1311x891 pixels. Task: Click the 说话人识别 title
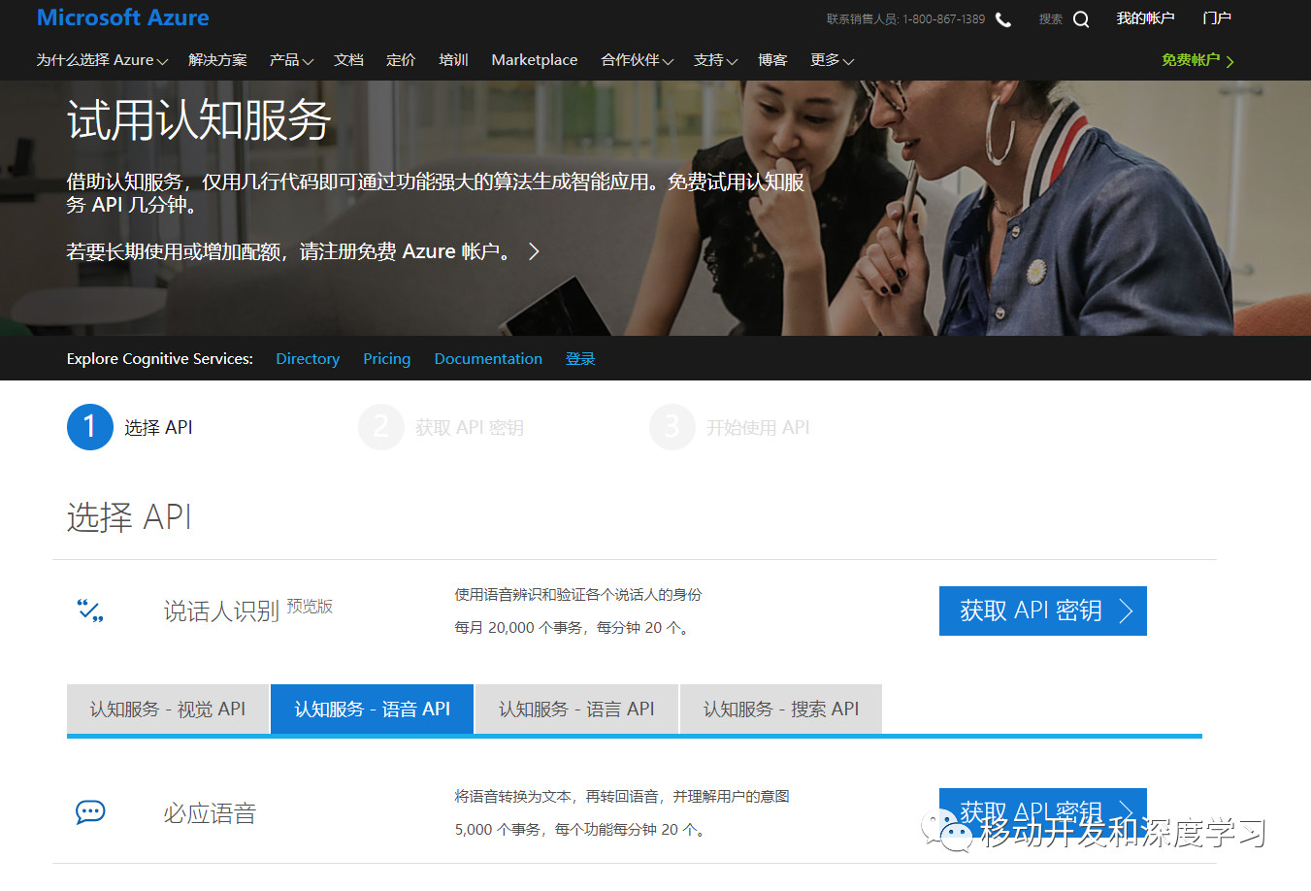[x=221, y=610]
